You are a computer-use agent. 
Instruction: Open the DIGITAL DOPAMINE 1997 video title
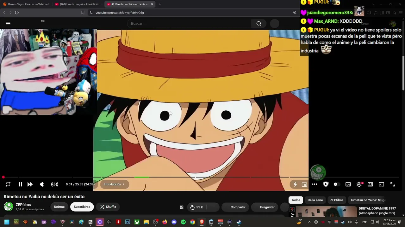click(377, 211)
